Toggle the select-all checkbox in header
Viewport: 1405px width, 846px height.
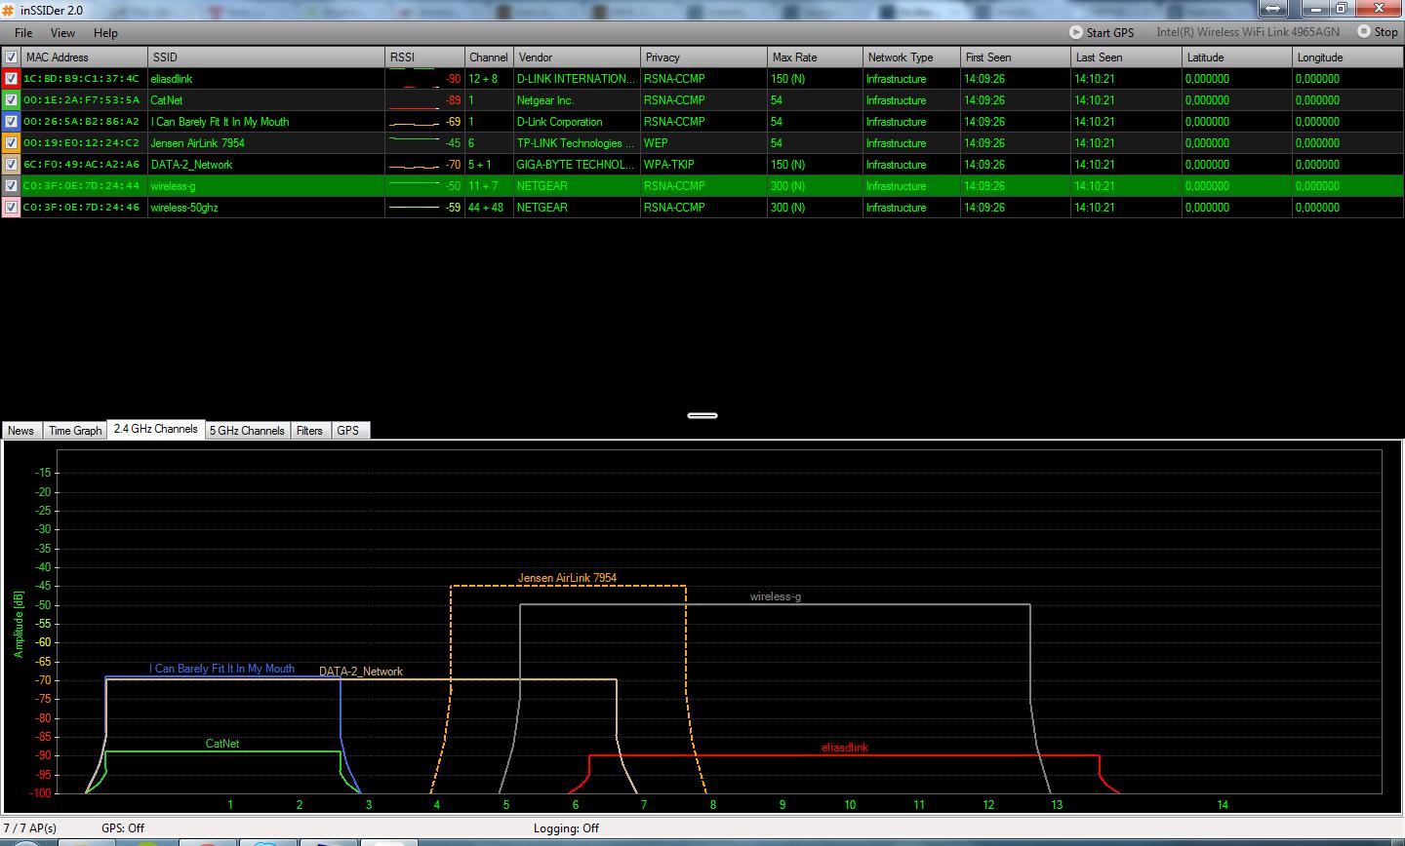point(11,58)
